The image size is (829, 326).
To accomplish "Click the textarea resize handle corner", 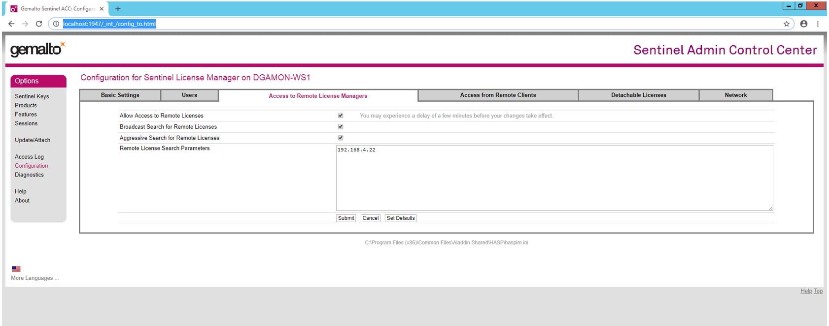I will point(770,208).
